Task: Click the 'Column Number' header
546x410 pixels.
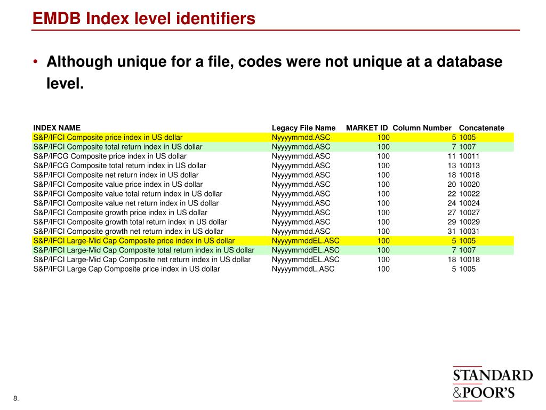Action: click(422, 128)
